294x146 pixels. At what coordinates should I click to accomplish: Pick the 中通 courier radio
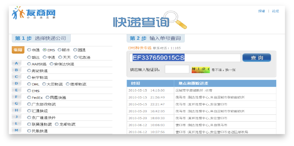(x=44, y=57)
